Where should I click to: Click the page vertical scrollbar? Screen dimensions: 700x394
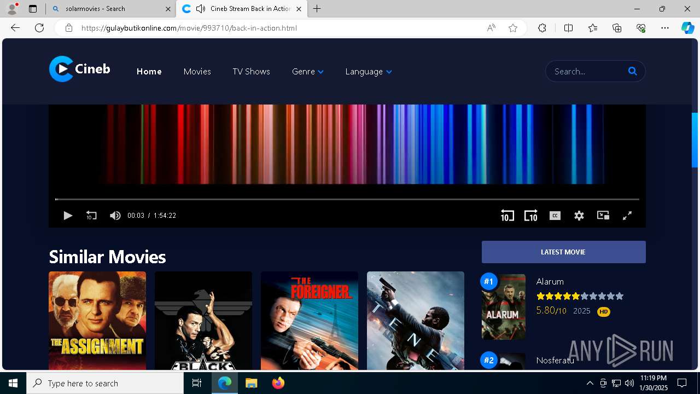tap(695, 140)
